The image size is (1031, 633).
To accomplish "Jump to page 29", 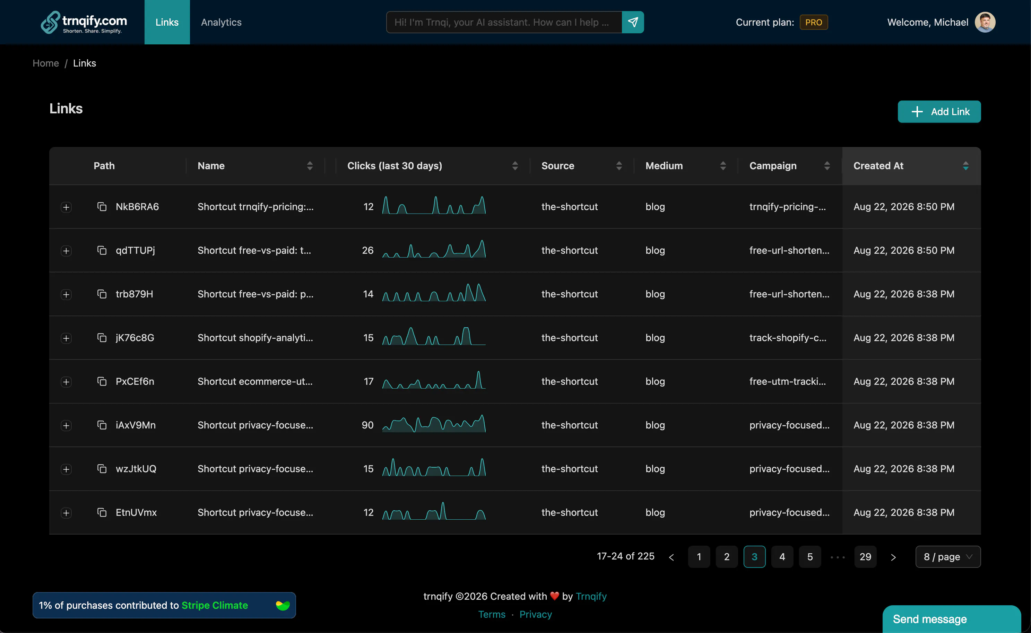I will click(865, 557).
